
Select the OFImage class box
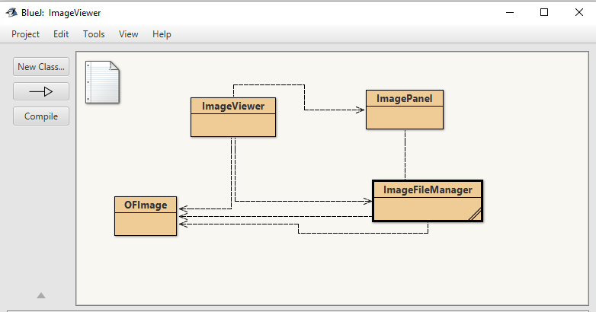tap(146, 216)
